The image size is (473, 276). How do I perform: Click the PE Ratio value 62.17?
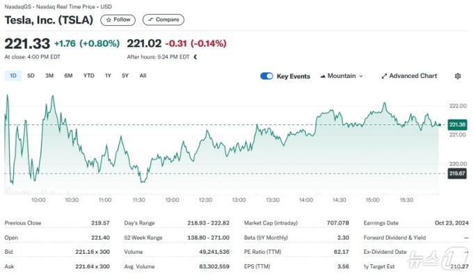342,252
